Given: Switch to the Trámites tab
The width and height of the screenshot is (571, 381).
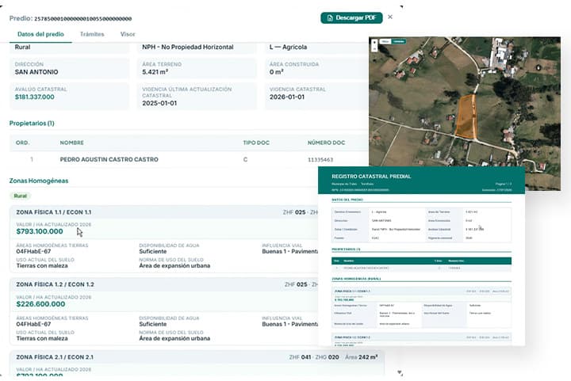Looking at the screenshot, I should click(x=92, y=34).
